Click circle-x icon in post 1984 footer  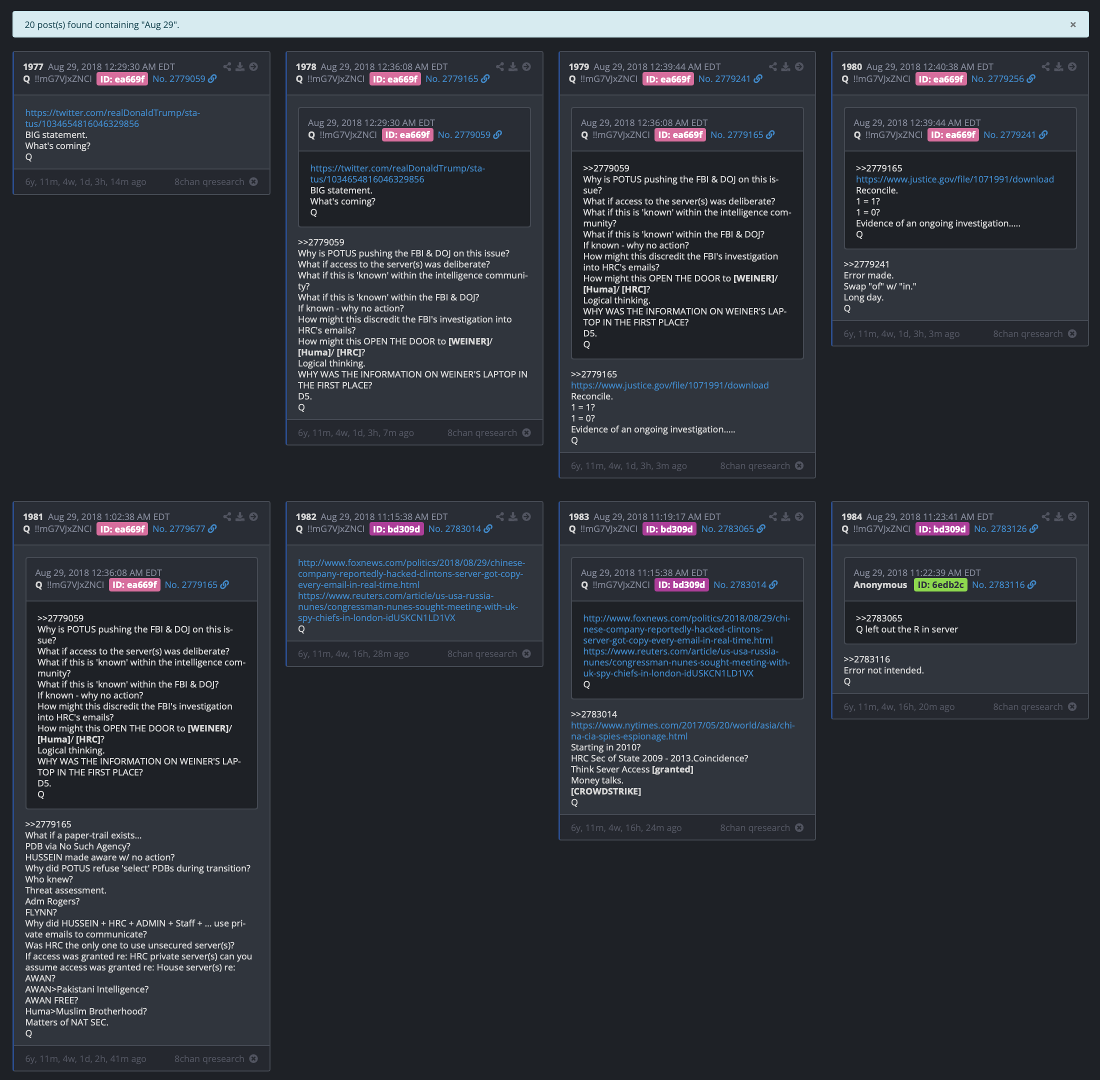[1072, 706]
